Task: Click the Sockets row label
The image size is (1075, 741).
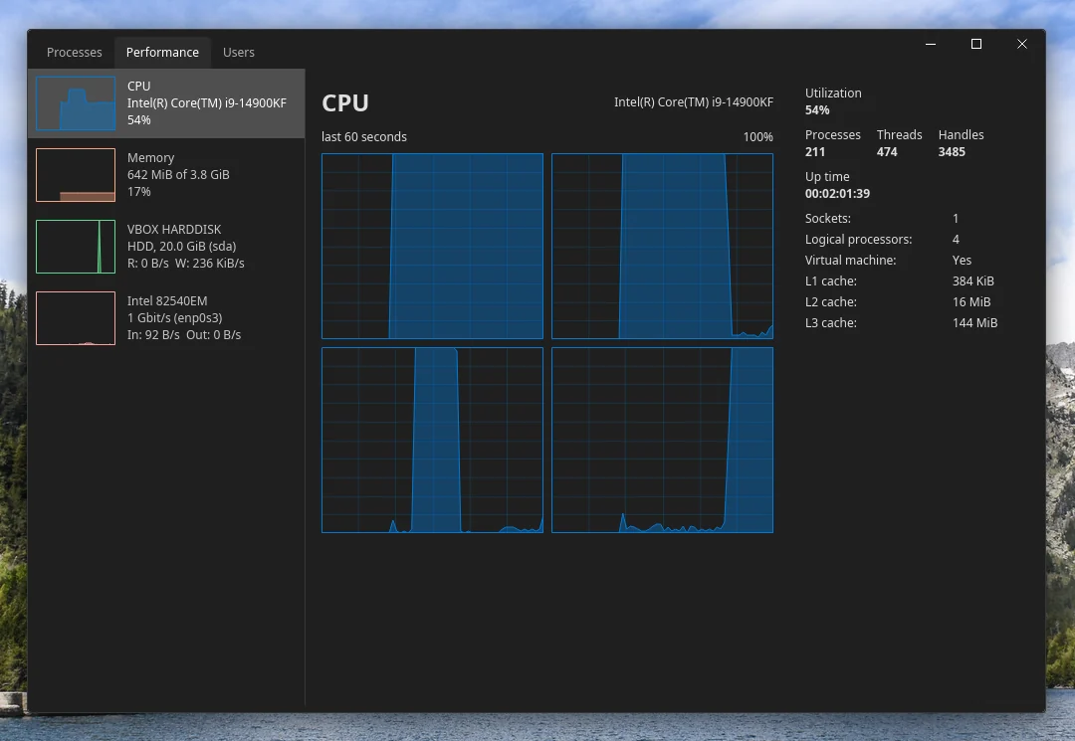Action: [827, 219]
